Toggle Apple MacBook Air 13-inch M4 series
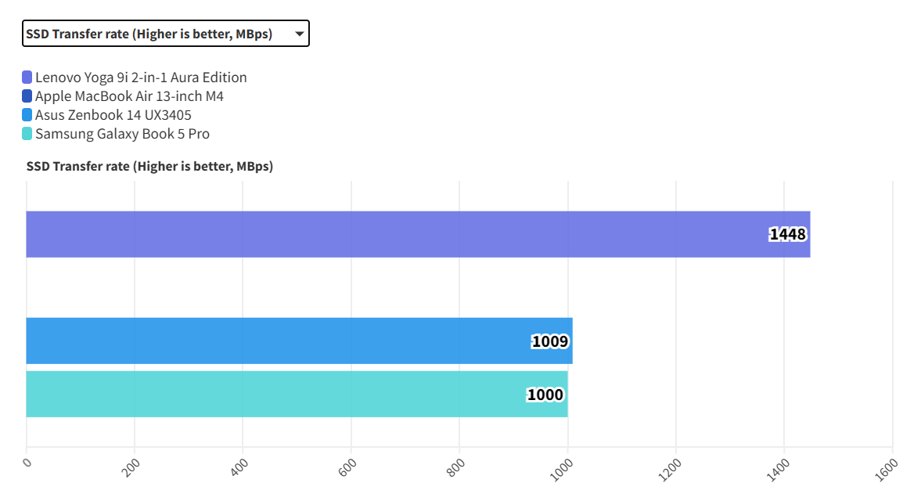This screenshot has width=921, height=494. (130, 96)
